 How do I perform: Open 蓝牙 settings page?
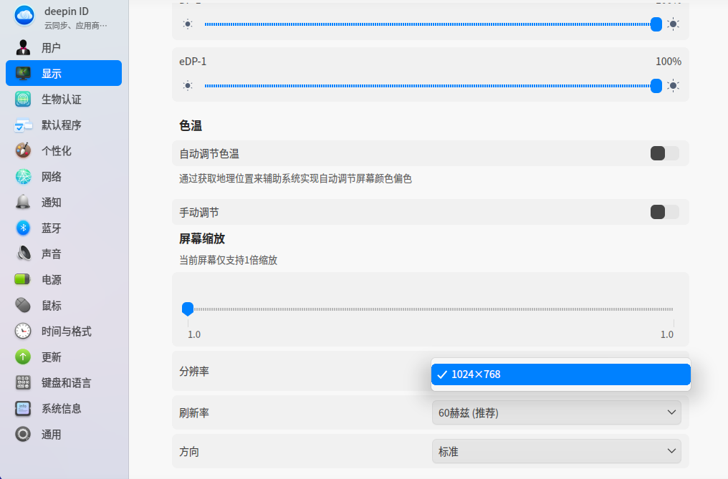click(x=64, y=228)
